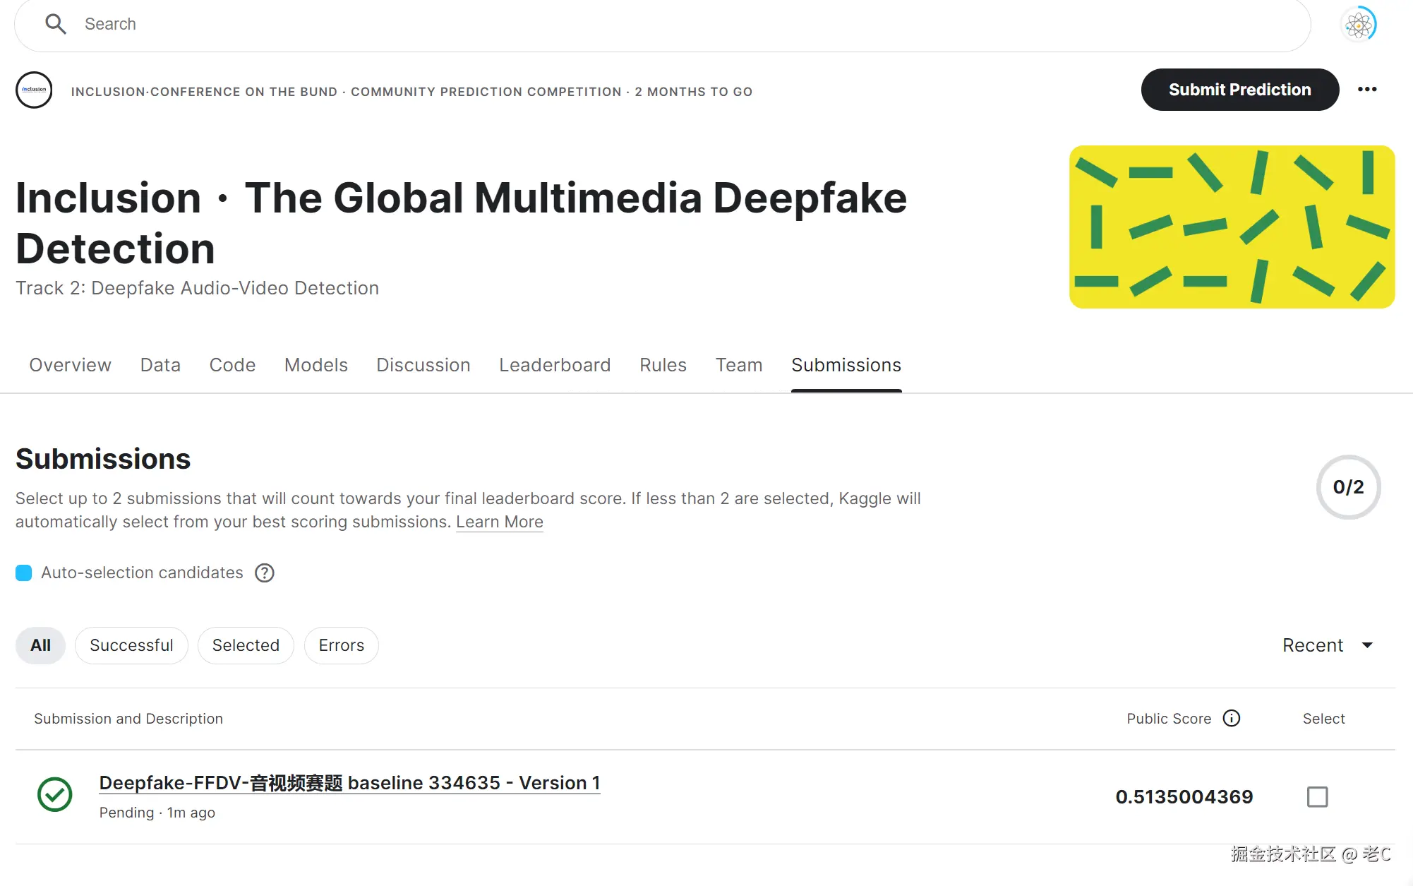The image size is (1413, 886).
Task: Toggle the Errors filter chip
Action: pyautogui.click(x=341, y=645)
